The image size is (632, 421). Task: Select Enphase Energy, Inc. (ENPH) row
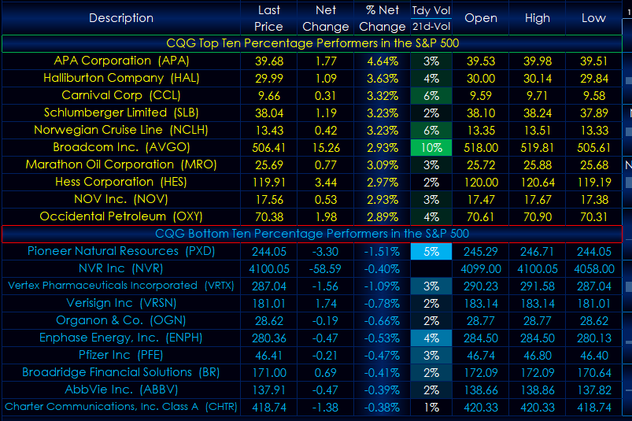tap(312, 338)
